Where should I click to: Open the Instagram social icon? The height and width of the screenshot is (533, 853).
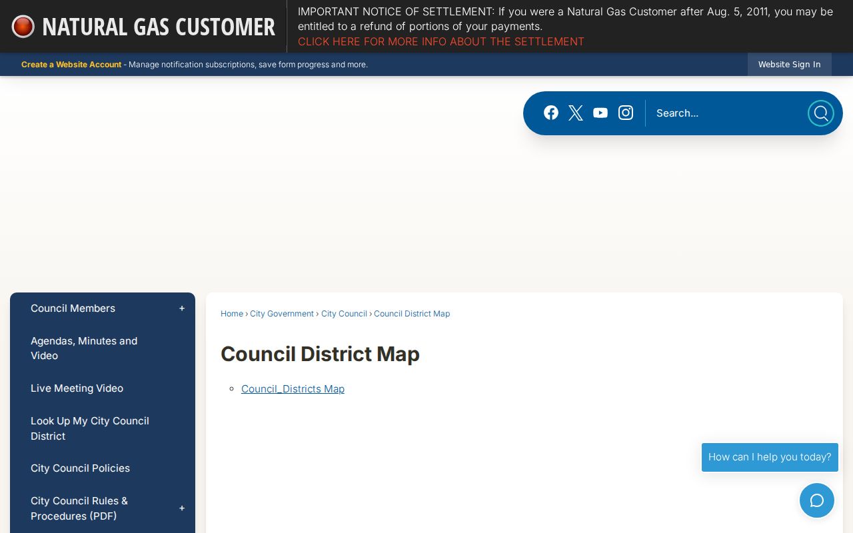coord(626,113)
